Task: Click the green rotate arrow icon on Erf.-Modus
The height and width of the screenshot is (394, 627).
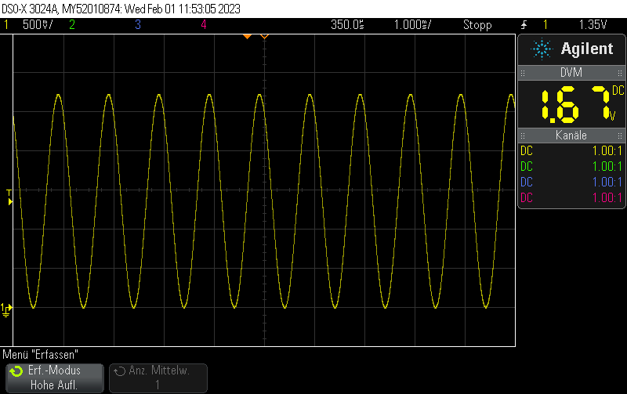Action: click(x=16, y=371)
